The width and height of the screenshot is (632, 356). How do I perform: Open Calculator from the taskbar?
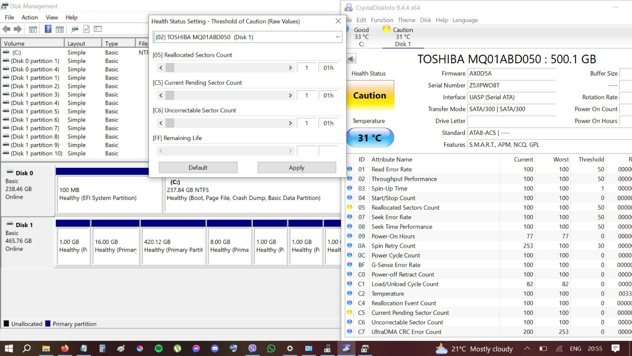(x=102, y=348)
